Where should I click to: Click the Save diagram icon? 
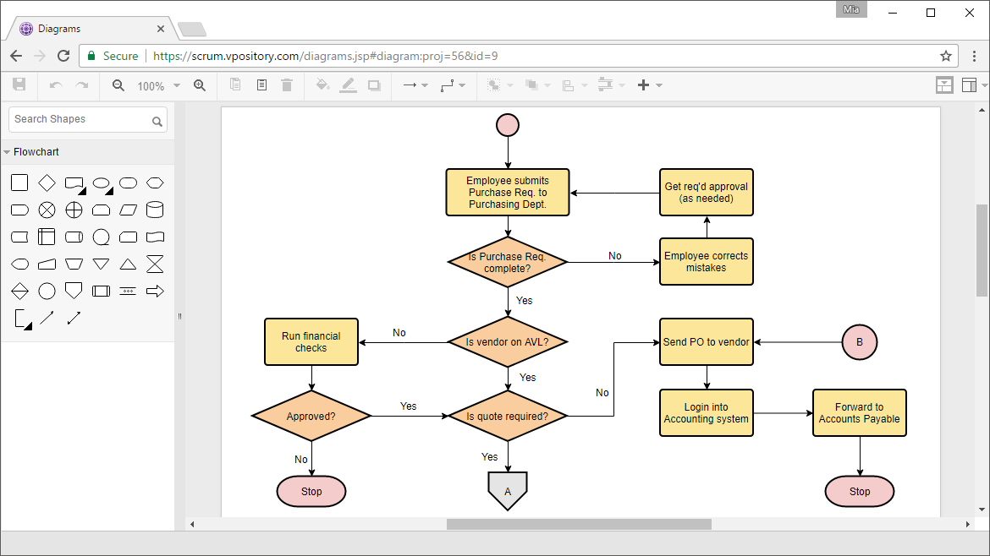(x=19, y=85)
